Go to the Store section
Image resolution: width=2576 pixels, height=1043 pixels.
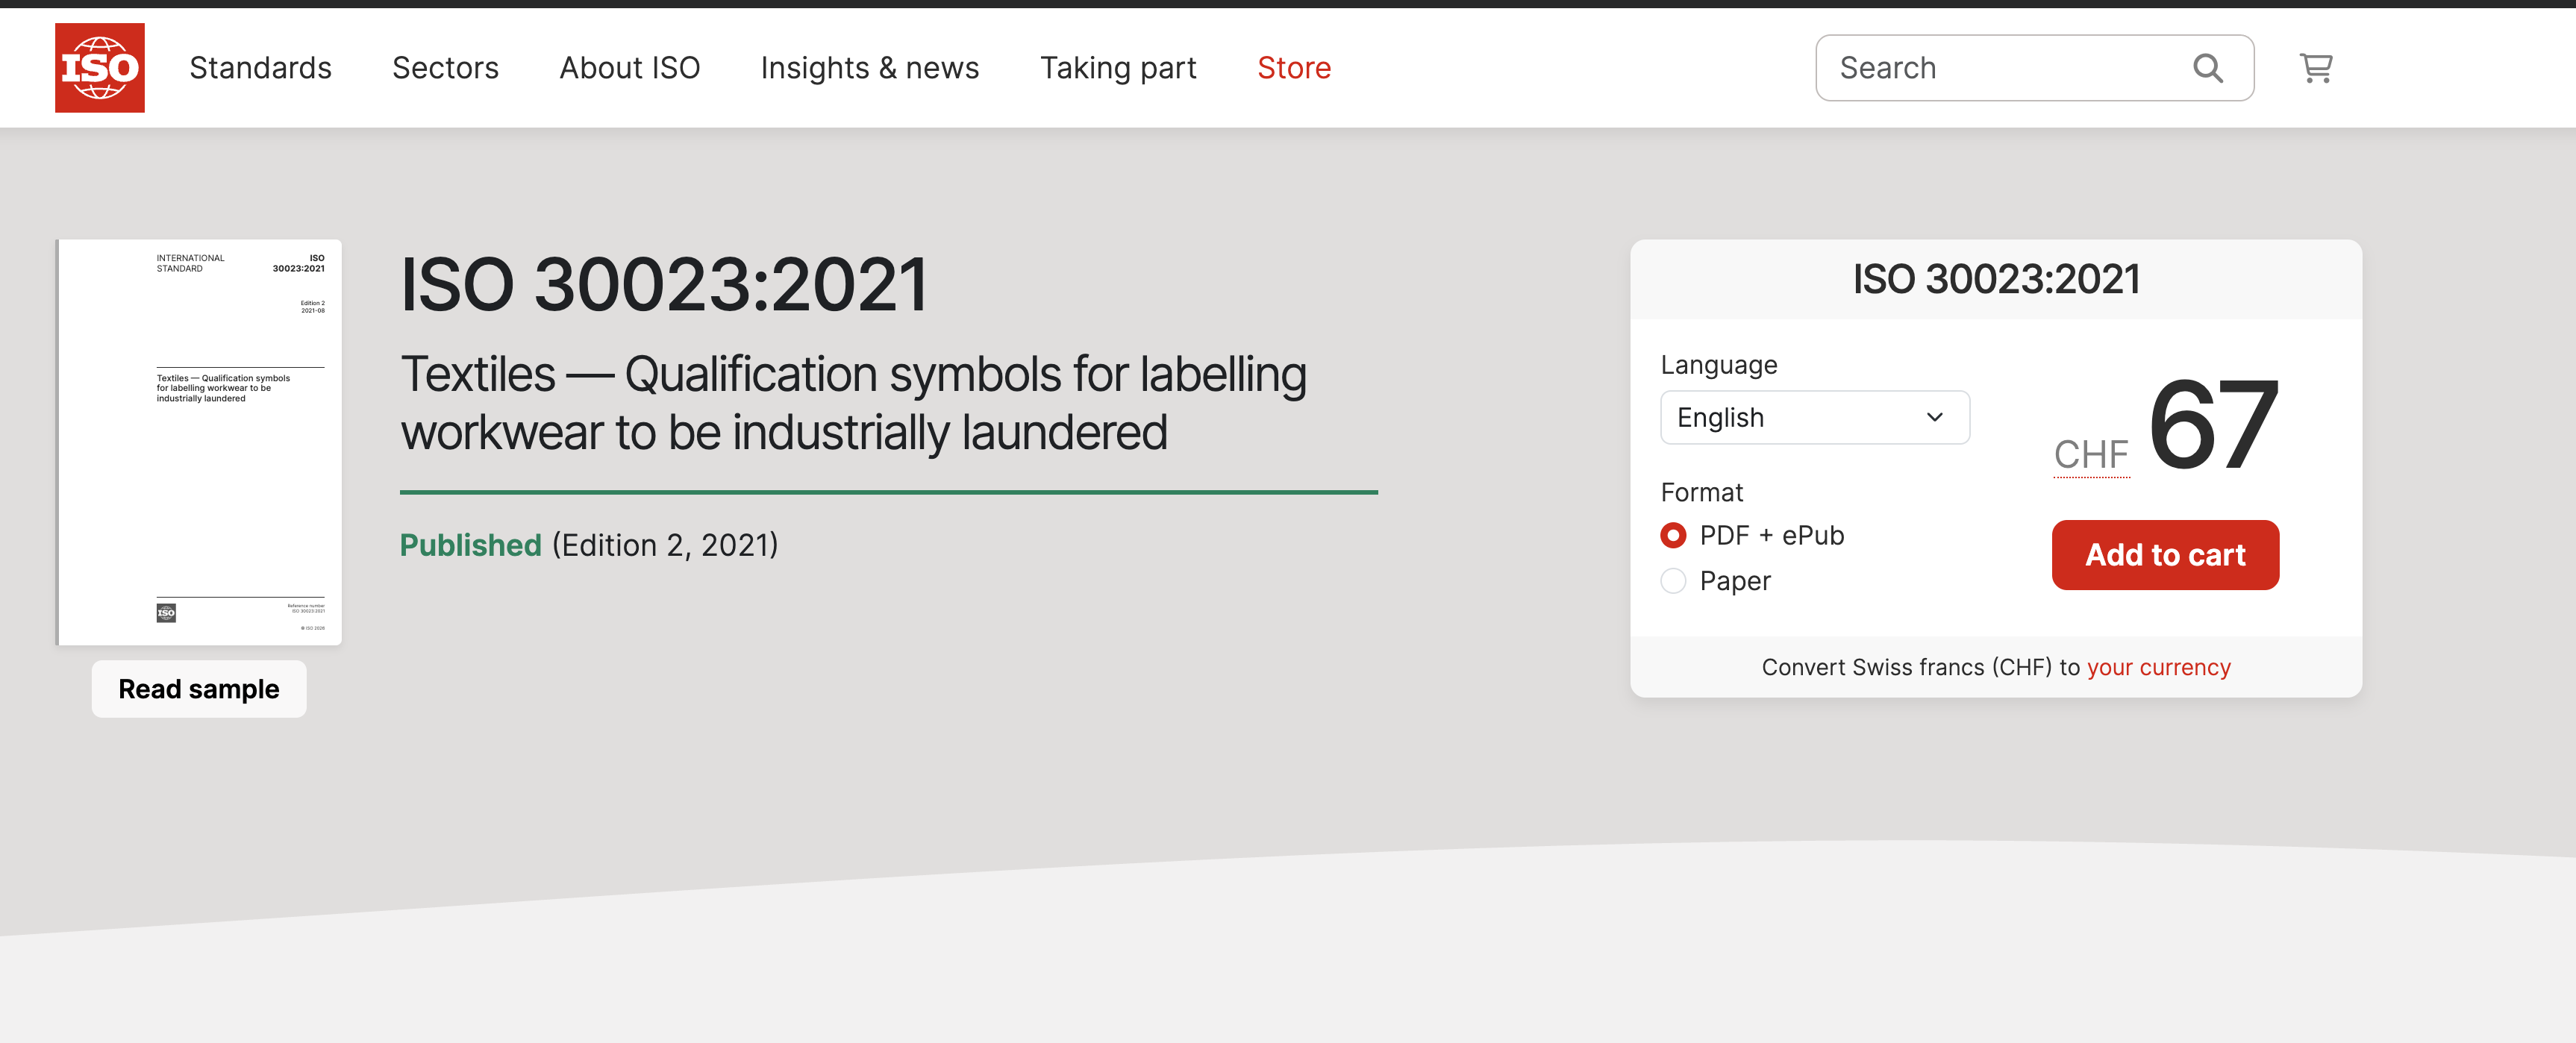pyautogui.click(x=1293, y=67)
